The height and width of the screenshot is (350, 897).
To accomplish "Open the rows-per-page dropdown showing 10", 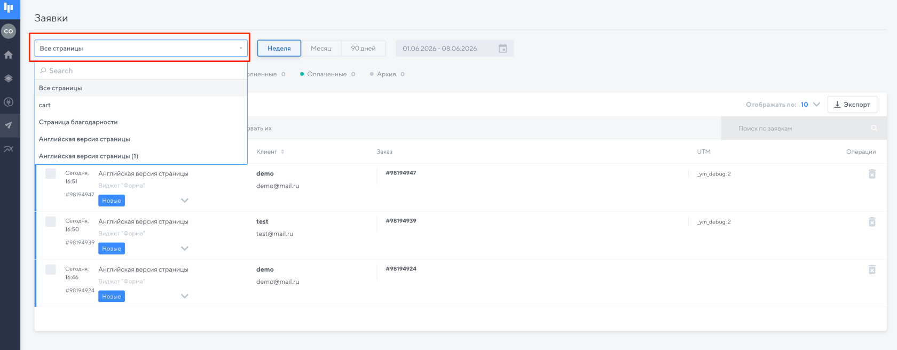I will [810, 105].
